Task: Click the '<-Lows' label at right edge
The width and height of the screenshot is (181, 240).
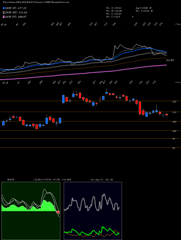Action: point(178,82)
